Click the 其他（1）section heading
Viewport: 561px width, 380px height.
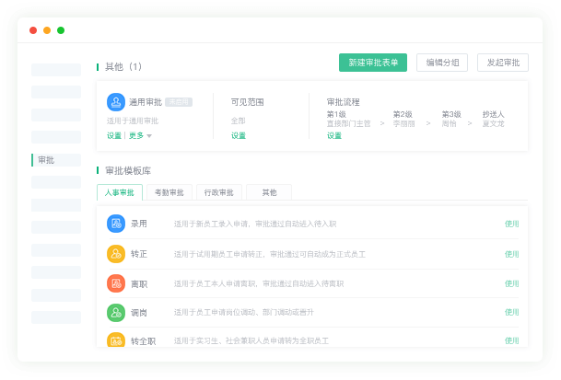(123, 67)
